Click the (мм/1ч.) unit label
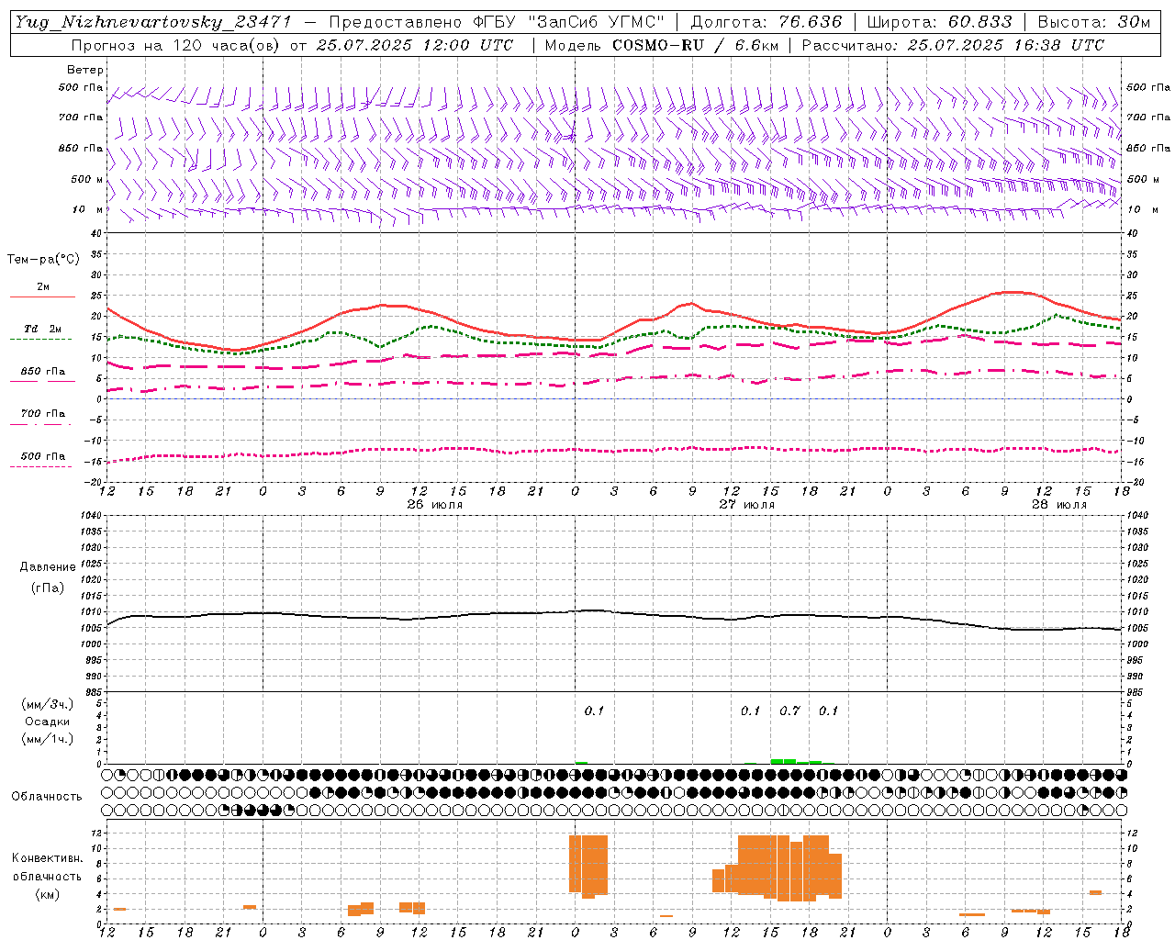The width and height of the screenshot is (1175, 940). point(48,739)
